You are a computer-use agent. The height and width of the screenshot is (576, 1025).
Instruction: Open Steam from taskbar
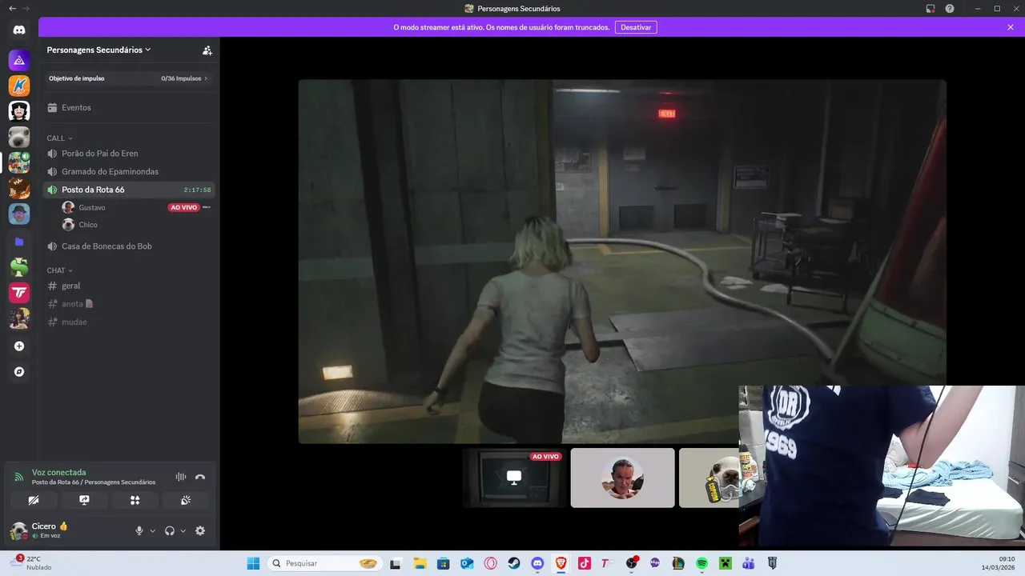tap(514, 563)
